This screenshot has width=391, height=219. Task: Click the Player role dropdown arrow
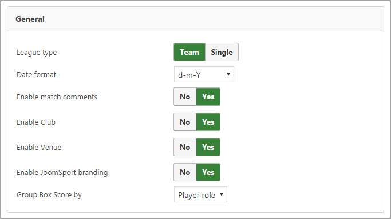click(222, 194)
